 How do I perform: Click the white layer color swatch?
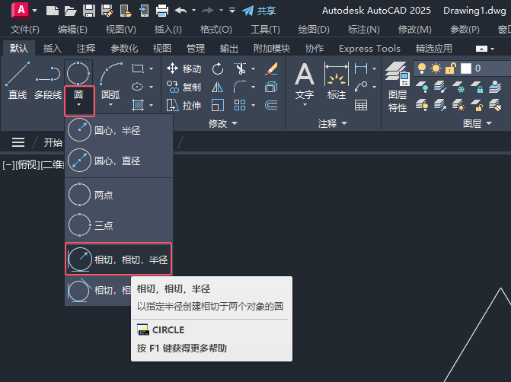[x=466, y=68]
